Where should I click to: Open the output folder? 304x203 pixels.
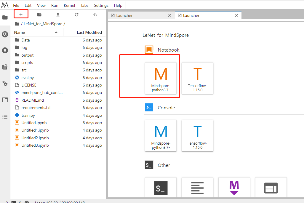(58, 55)
